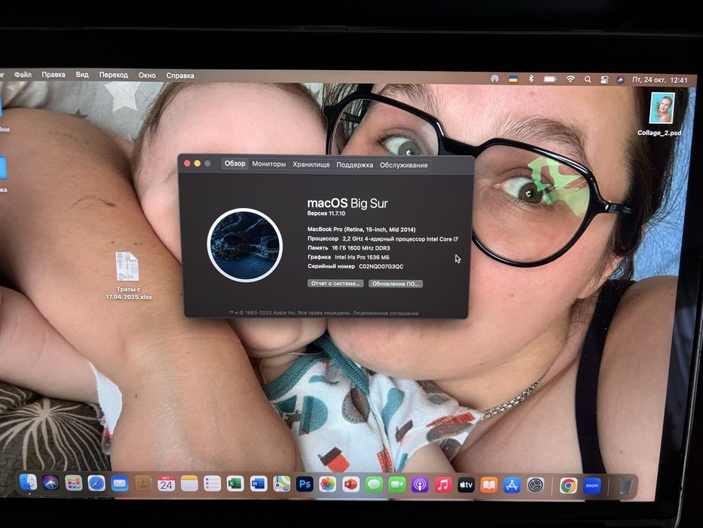Viewport: 703px width, 528px height.
Task: Open the Mail app in Dock
Action: pyautogui.click(x=119, y=483)
